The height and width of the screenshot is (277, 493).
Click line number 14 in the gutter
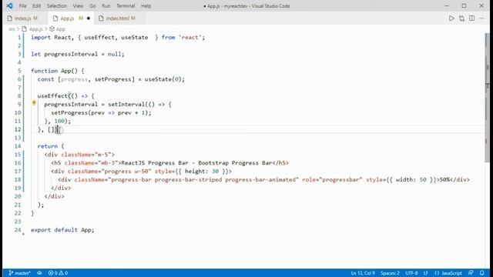(18, 146)
